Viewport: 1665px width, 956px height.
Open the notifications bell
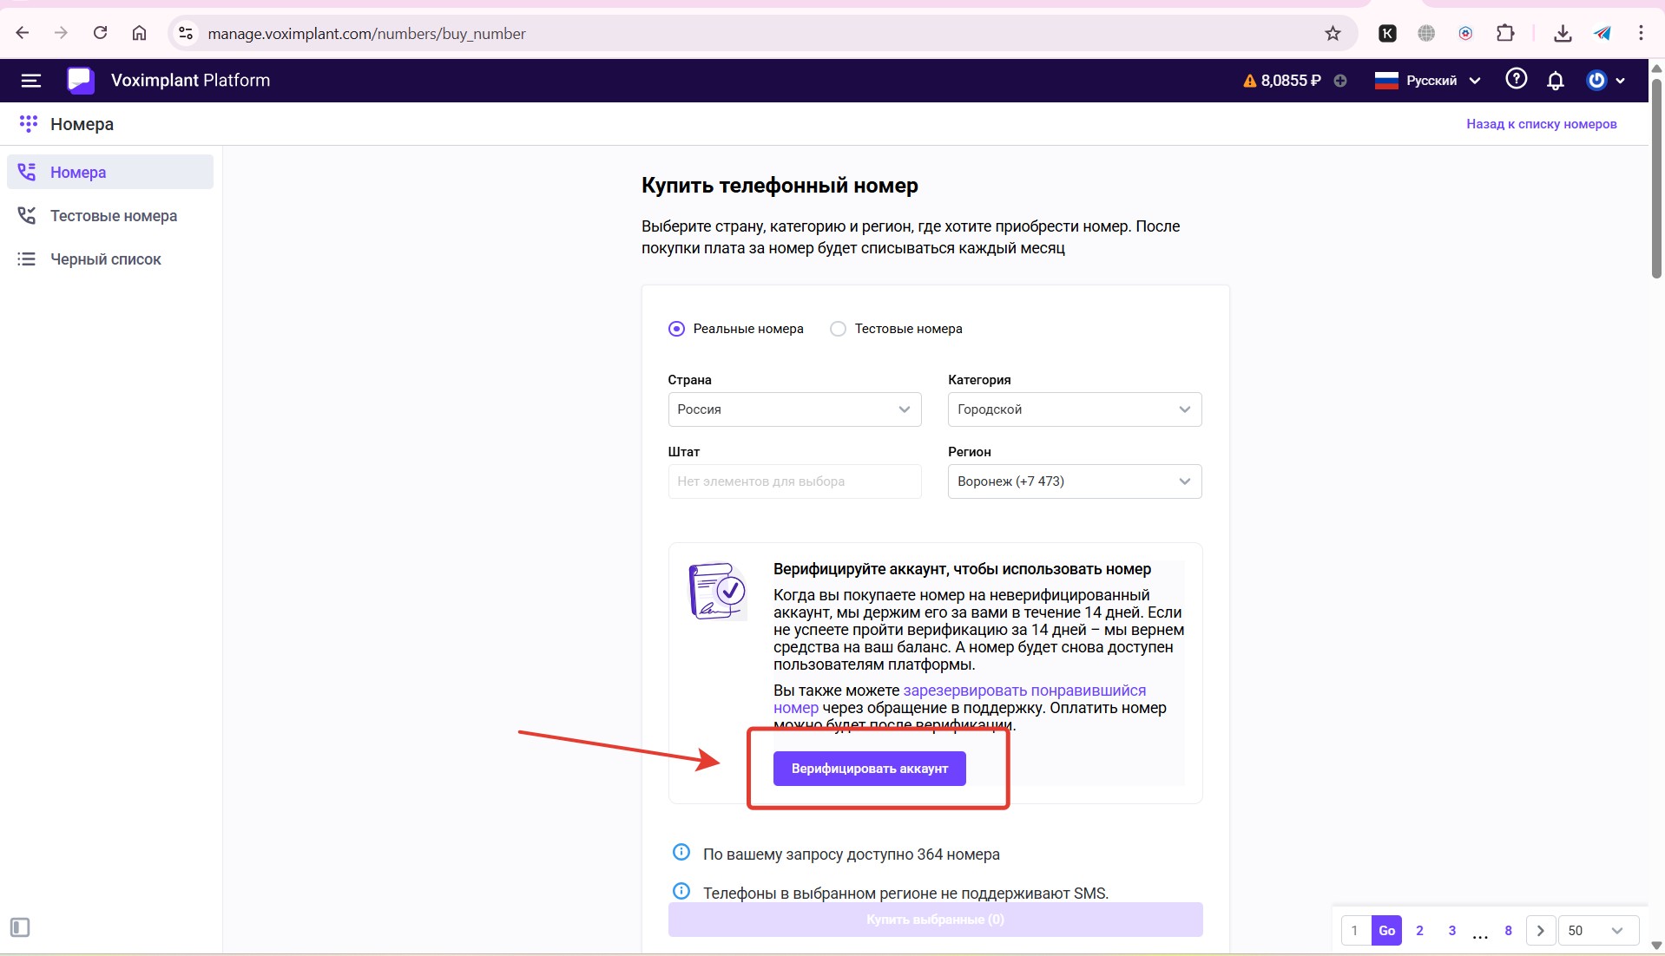click(1555, 81)
